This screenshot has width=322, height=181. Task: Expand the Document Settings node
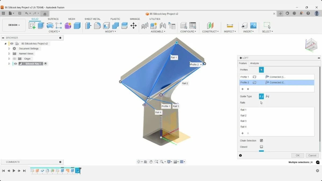pos(9,49)
